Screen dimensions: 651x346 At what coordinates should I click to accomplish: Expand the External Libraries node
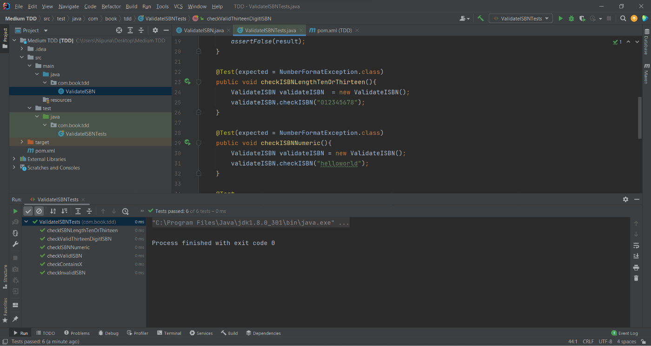pyautogui.click(x=14, y=159)
